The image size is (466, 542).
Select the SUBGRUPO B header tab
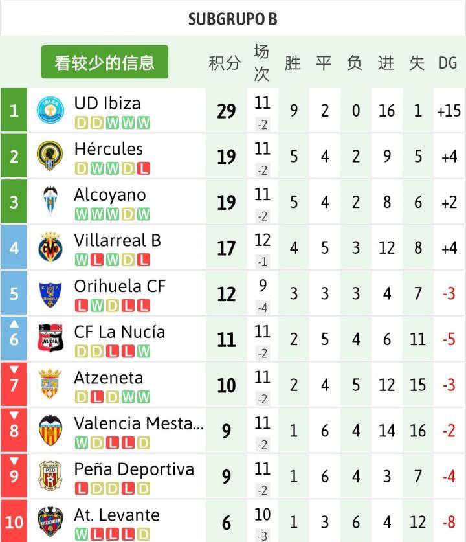(x=233, y=18)
